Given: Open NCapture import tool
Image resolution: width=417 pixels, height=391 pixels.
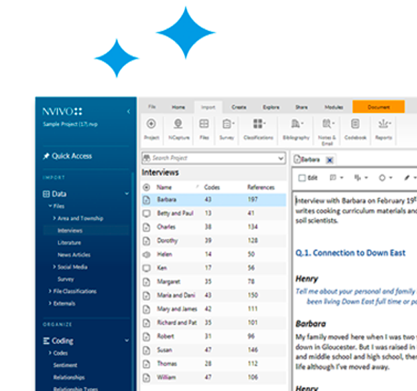Looking at the screenshot, I should pos(178,124).
